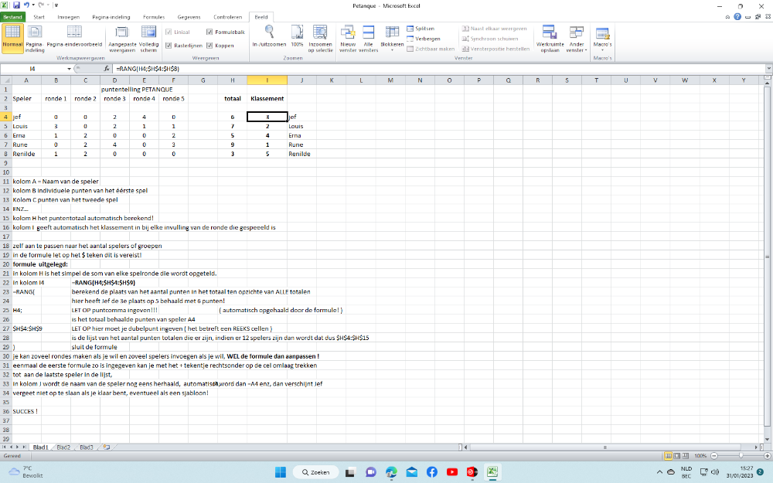Click Volledig scherm view icon
Viewport: 773px width, 483px height.
click(x=148, y=32)
